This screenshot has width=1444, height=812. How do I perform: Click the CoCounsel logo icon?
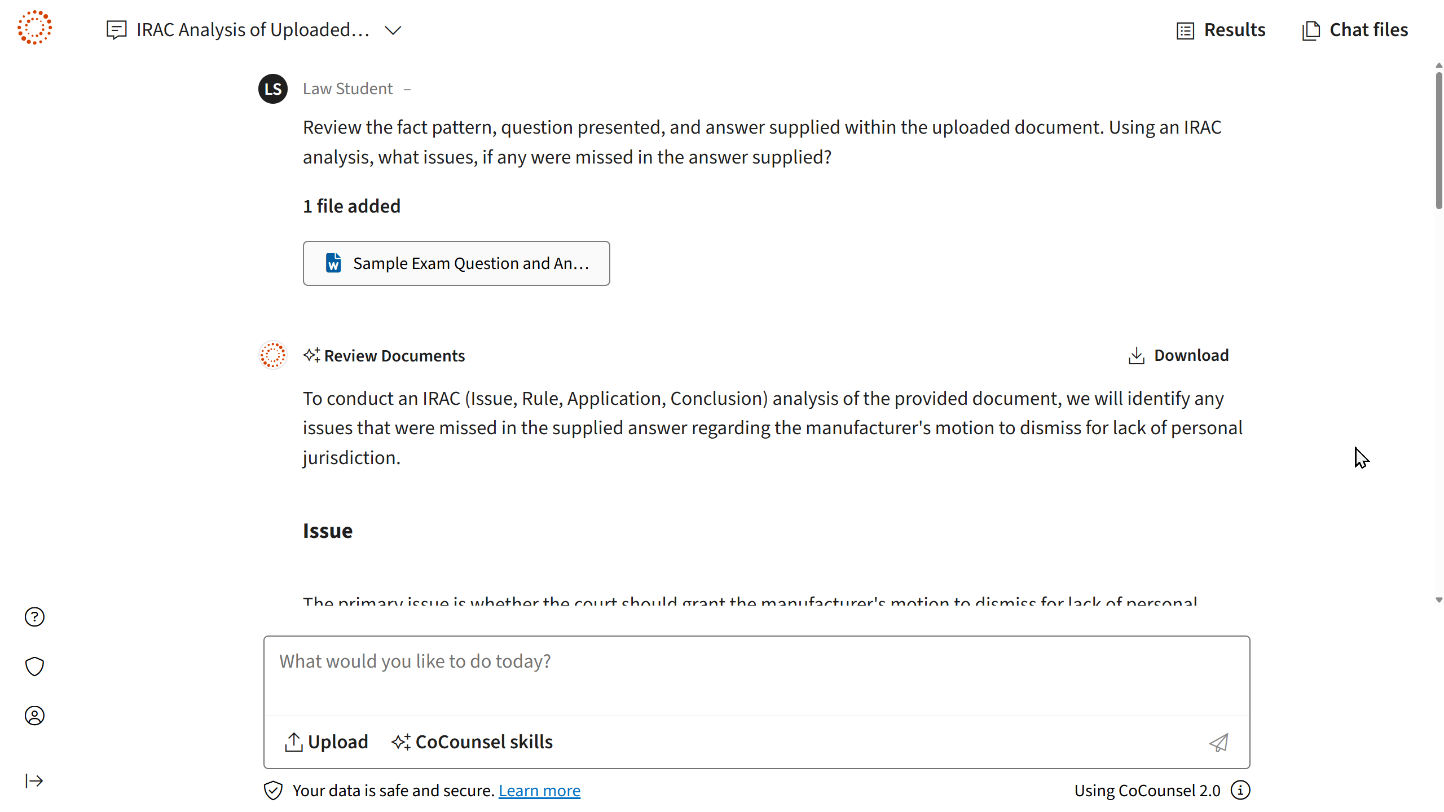point(34,28)
